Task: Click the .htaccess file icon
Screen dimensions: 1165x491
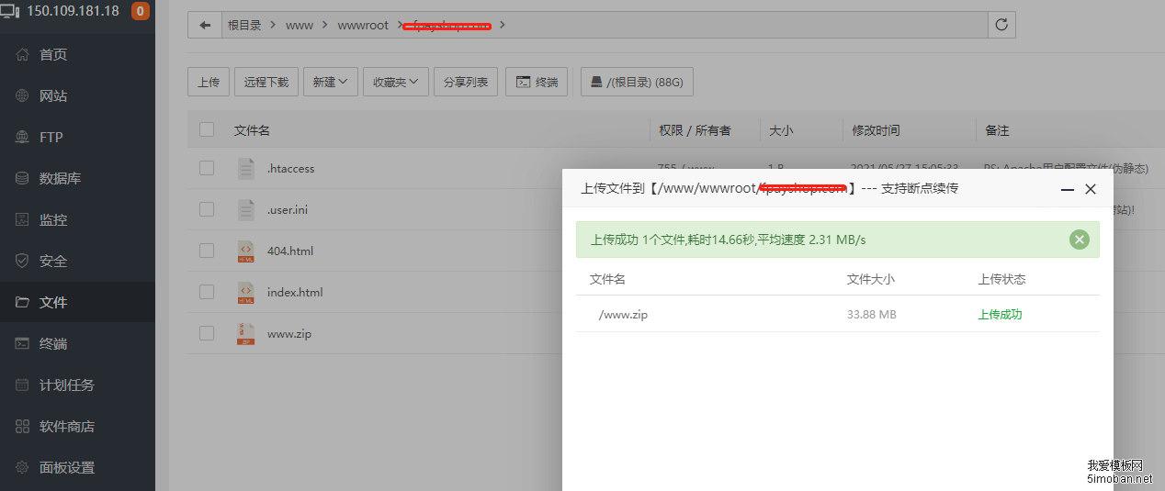Action: (x=245, y=169)
